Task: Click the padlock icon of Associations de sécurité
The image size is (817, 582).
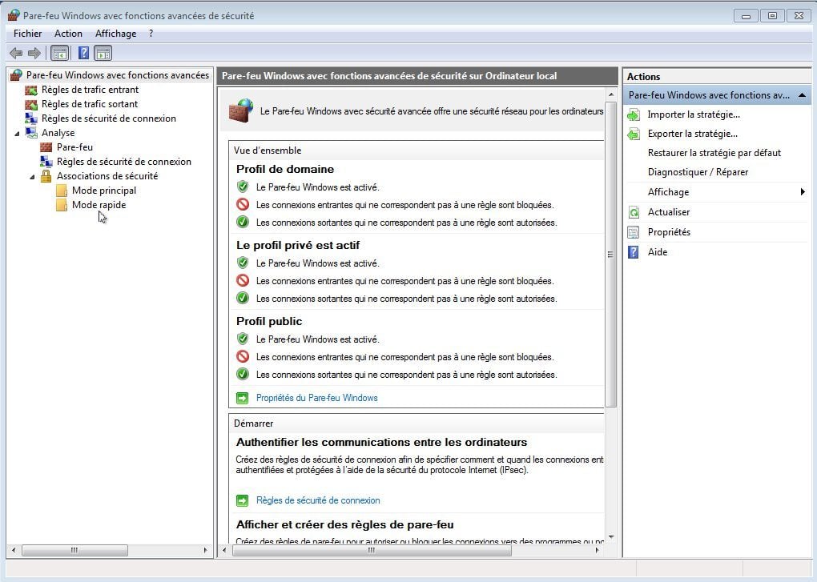Action: (46, 176)
